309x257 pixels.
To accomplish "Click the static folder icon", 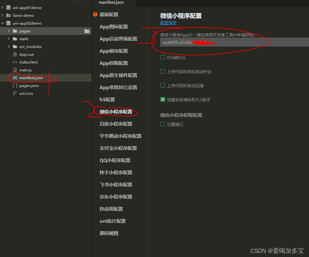I will point(15,39).
